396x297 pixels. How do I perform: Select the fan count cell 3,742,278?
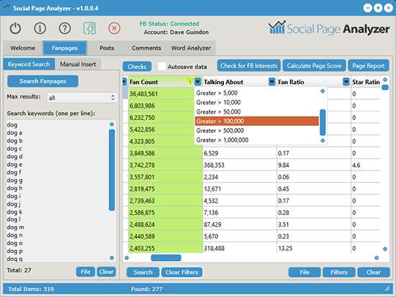(x=166, y=165)
